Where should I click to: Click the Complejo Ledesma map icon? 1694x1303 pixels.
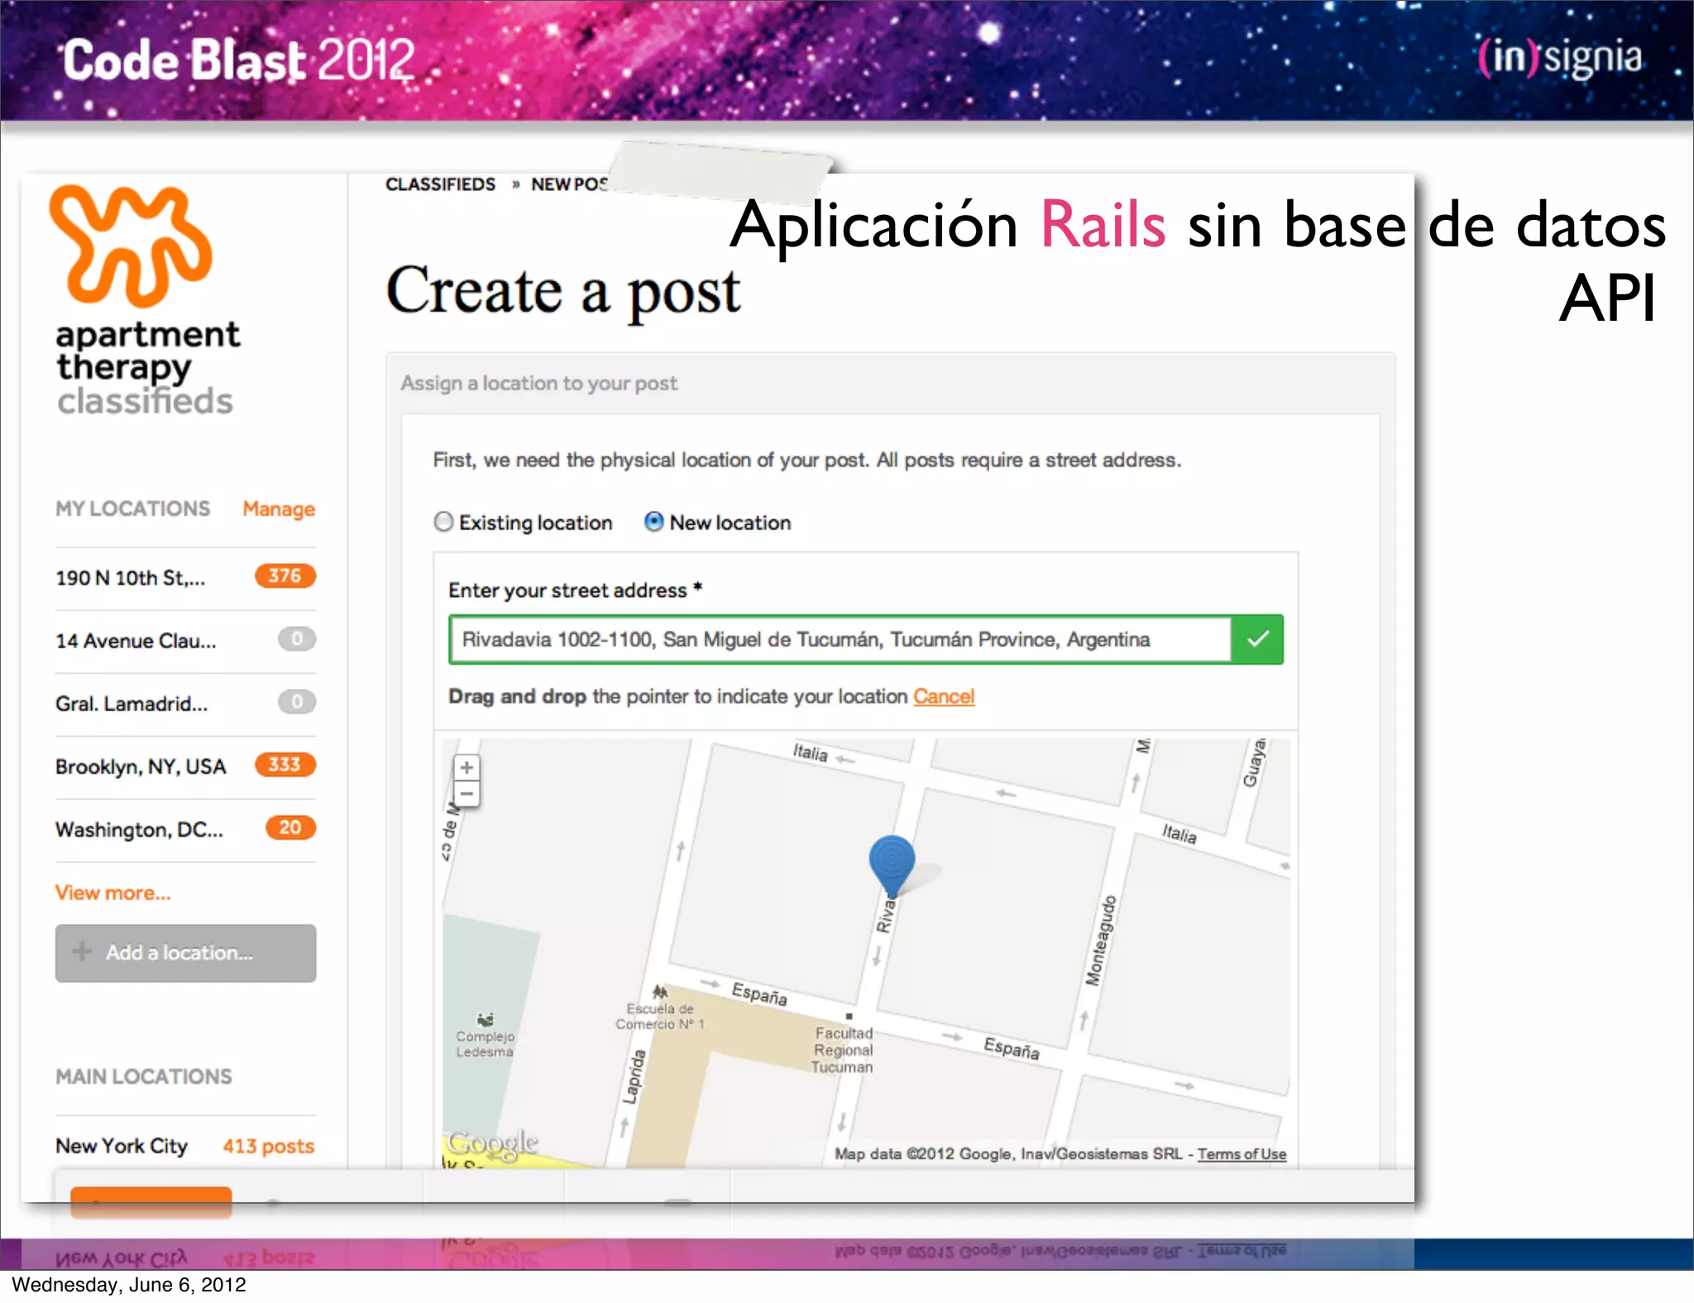point(486,1019)
